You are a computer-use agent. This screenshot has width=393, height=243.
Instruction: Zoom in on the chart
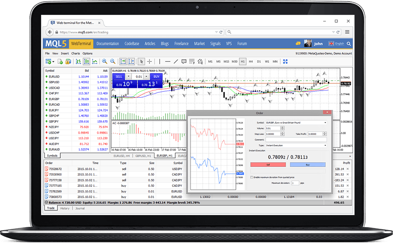[105, 61]
